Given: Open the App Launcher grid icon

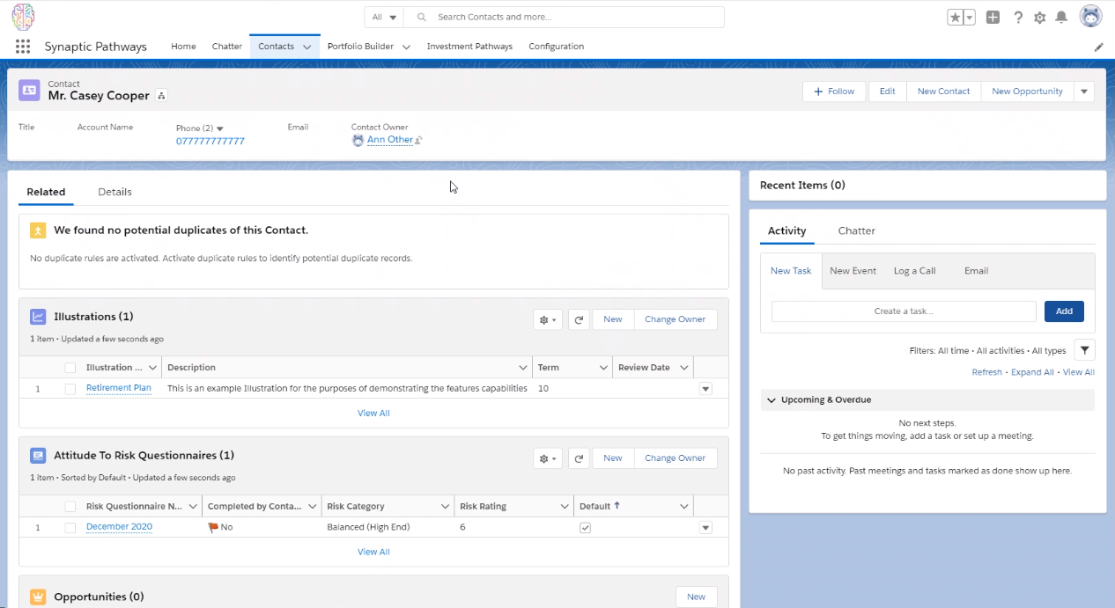Looking at the screenshot, I should point(23,47).
